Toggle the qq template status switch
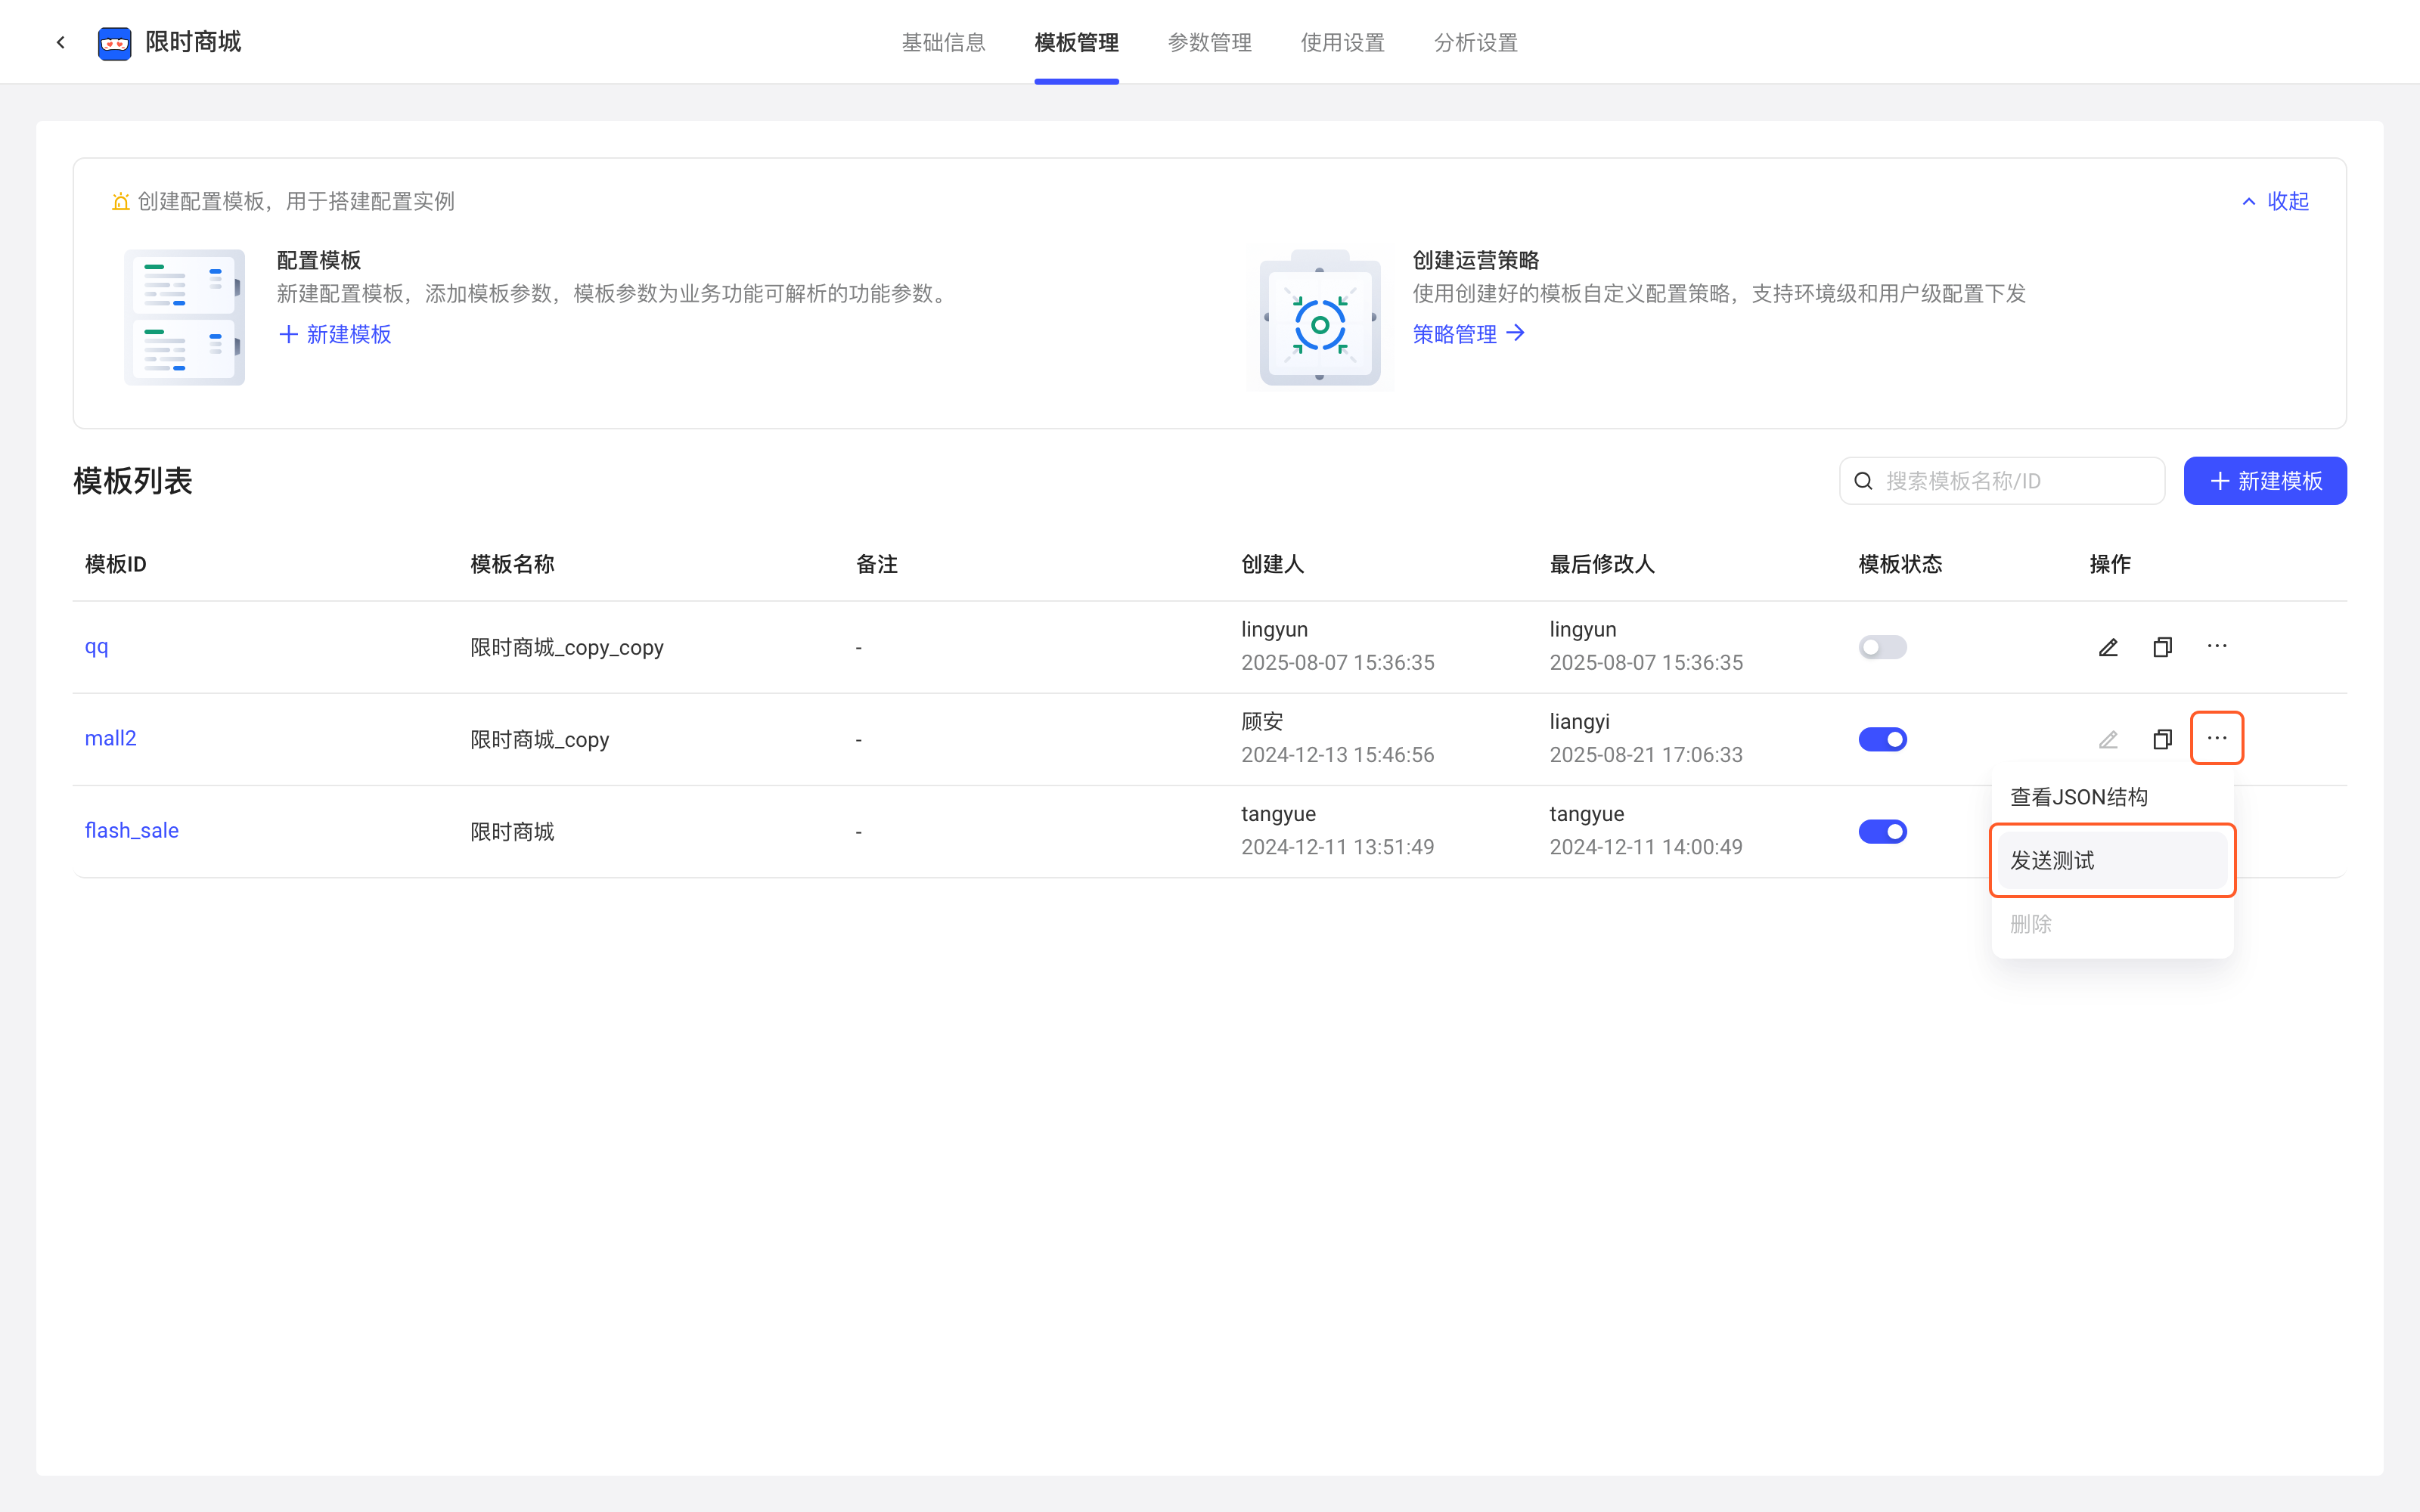2420x1512 pixels. pyautogui.click(x=1882, y=647)
